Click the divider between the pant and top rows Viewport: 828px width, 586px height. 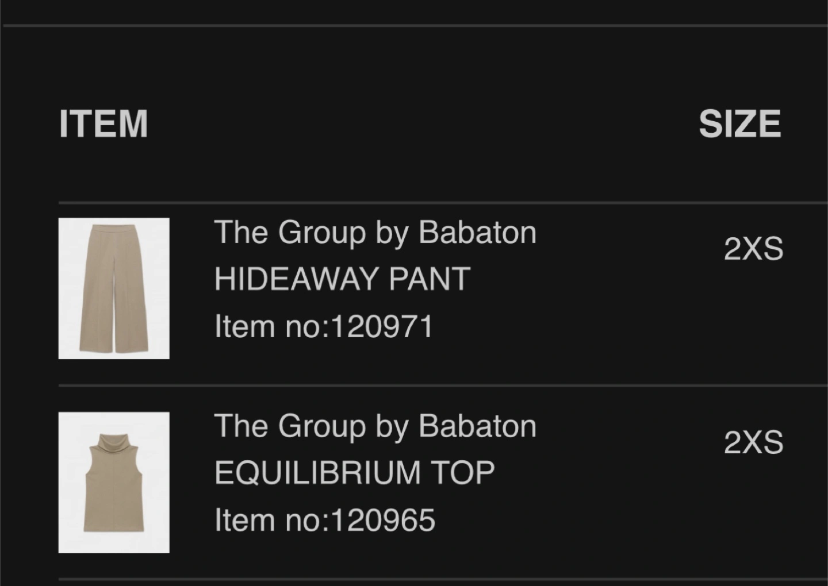pos(443,385)
